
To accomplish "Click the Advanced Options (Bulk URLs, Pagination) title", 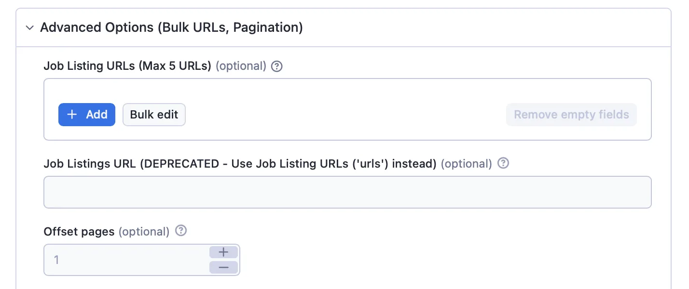I will click(x=171, y=27).
